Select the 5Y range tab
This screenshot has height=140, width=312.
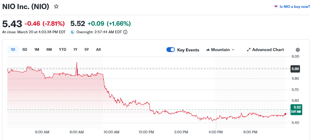(87, 50)
